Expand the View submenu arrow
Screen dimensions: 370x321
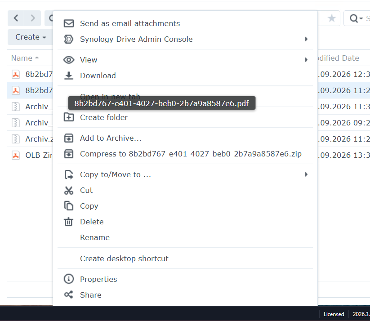pyautogui.click(x=306, y=60)
